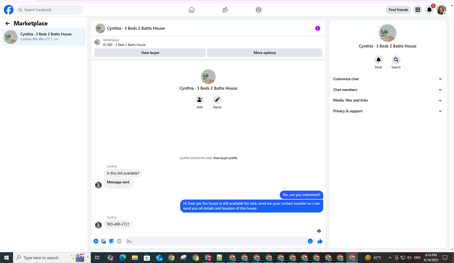Screen dimensions: 454x263
Task: Click the More options button
Action: 265,53
